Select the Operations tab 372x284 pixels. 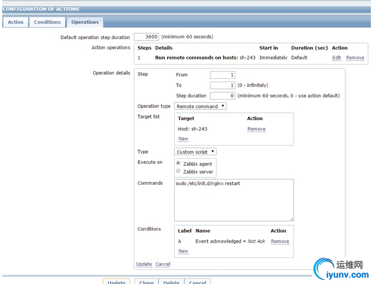click(85, 22)
